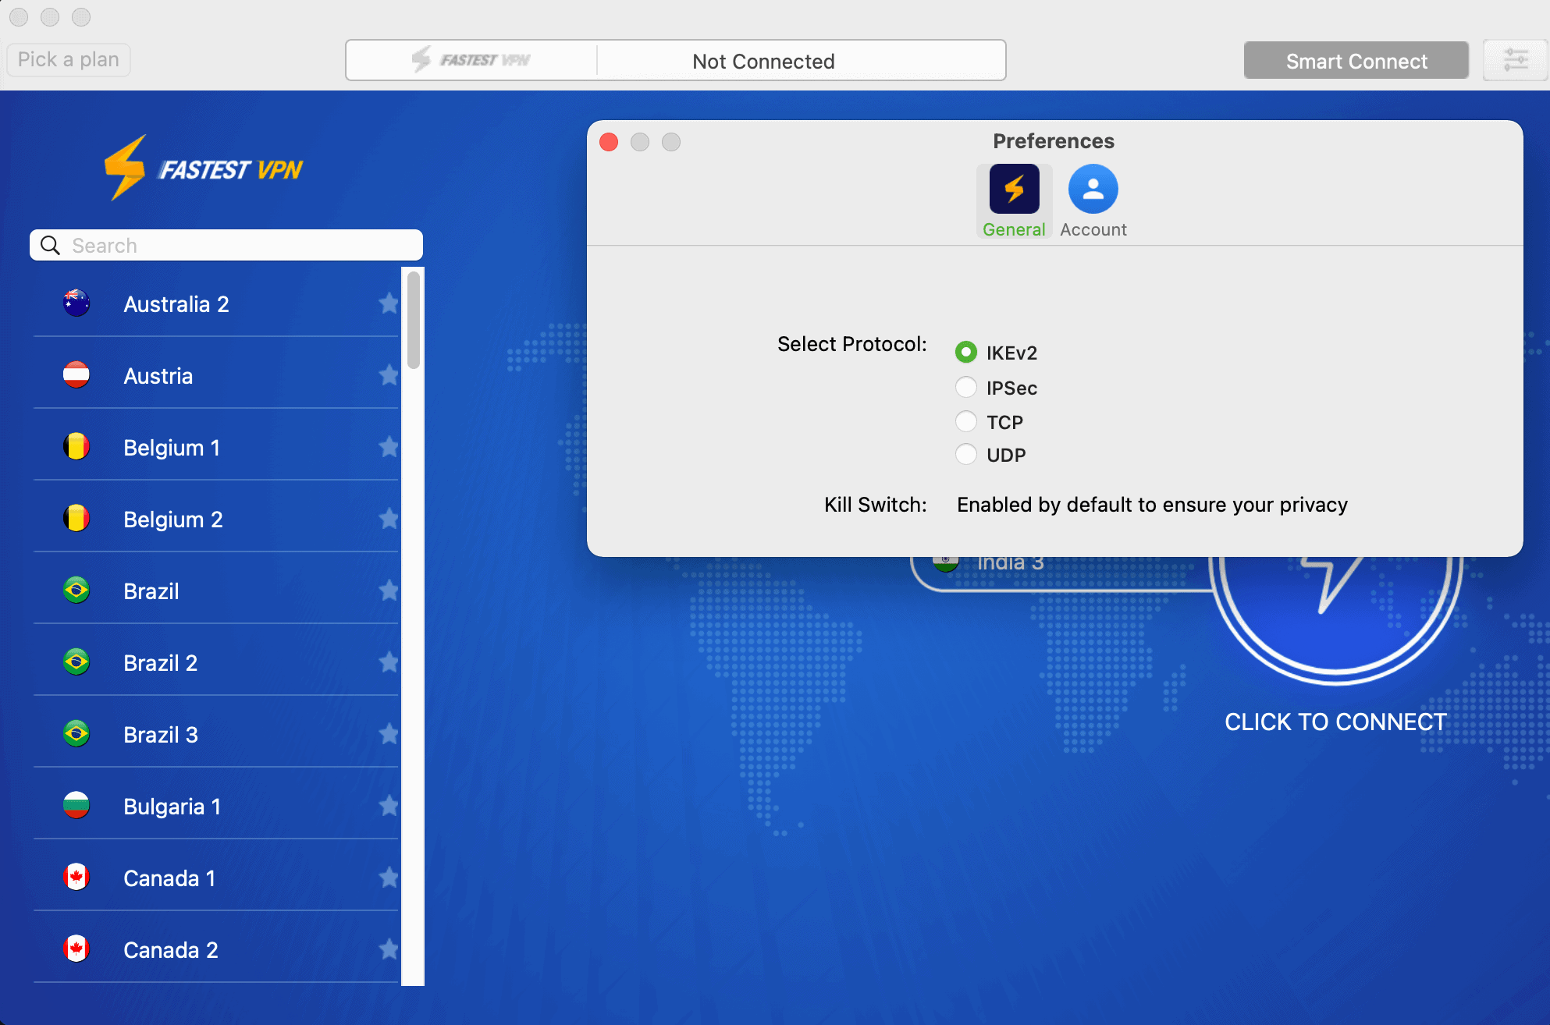Click the magnifier icon in the search bar
The height and width of the screenshot is (1025, 1550).
(50, 245)
